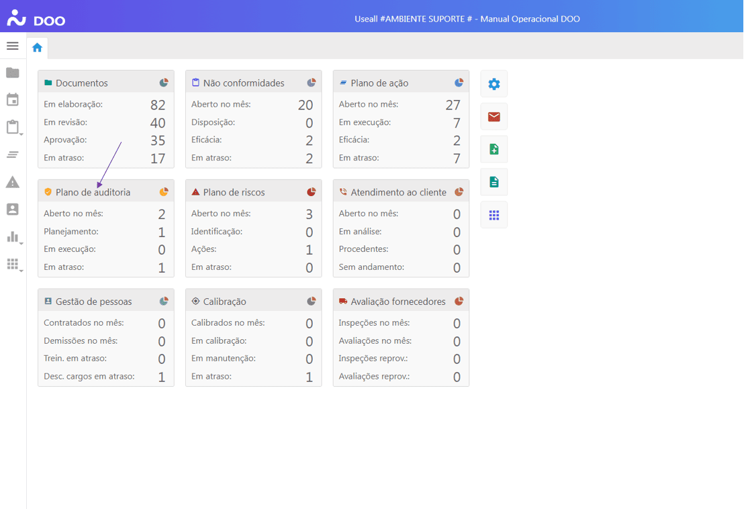Click the Não conformidades card header
Image resolution: width=744 pixels, height=509 pixels.
244,83
